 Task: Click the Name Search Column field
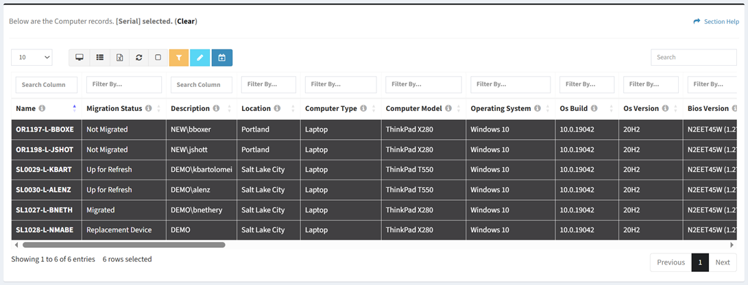pos(46,85)
